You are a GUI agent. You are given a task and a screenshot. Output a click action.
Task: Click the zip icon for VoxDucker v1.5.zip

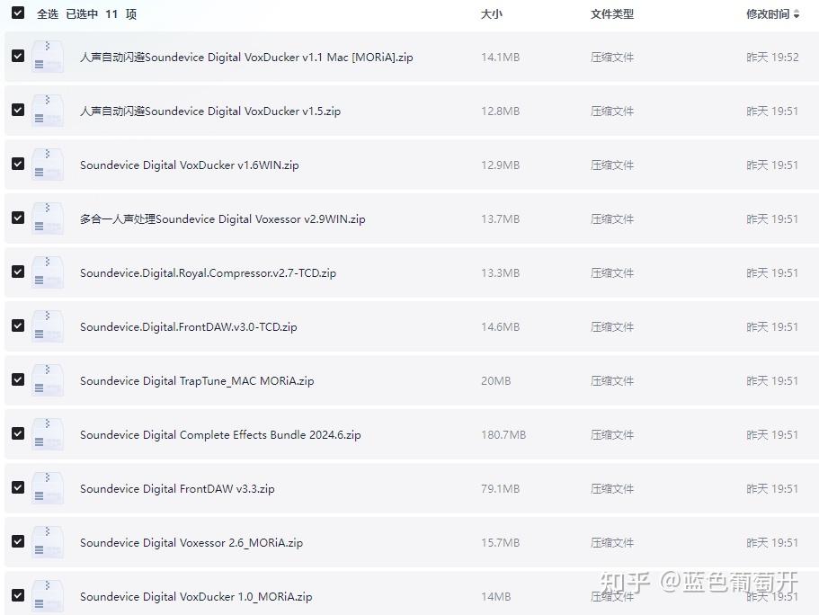[x=48, y=111]
